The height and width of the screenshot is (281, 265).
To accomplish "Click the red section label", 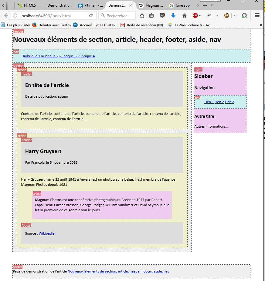I will [x=18, y=66].
